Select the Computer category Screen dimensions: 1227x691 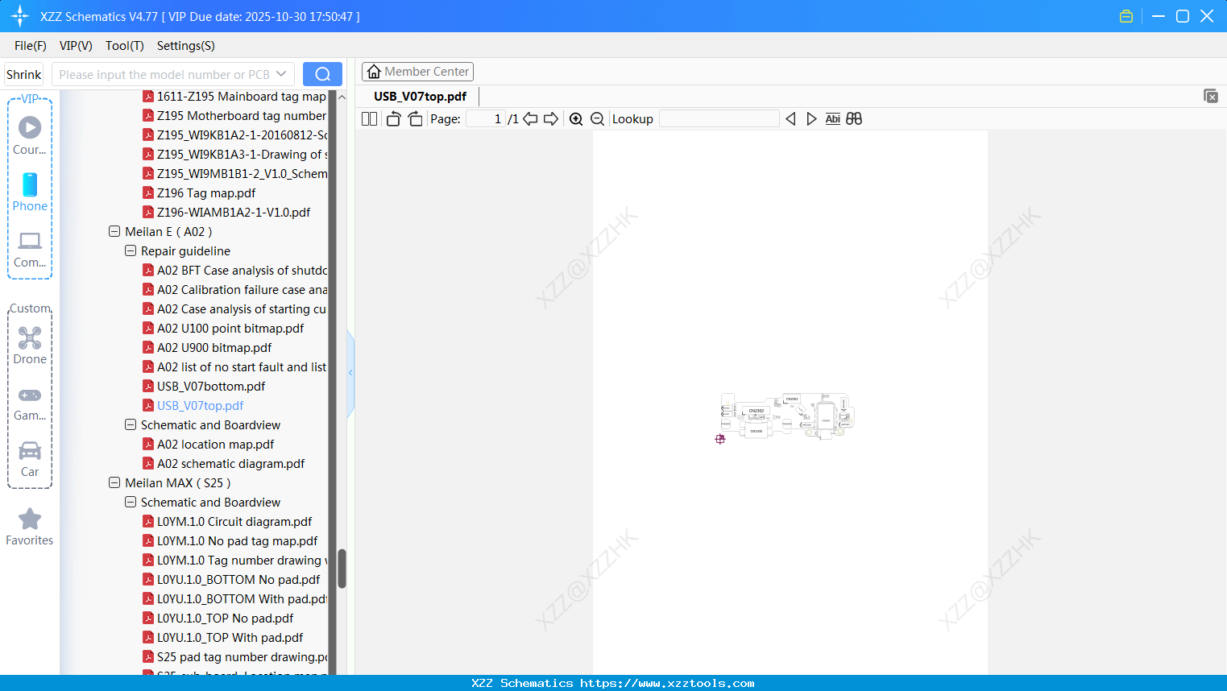[x=30, y=250]
